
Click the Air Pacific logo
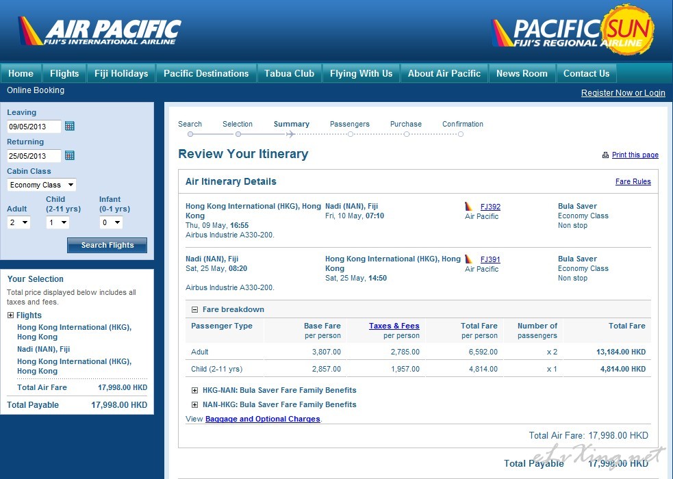[99, 31]
